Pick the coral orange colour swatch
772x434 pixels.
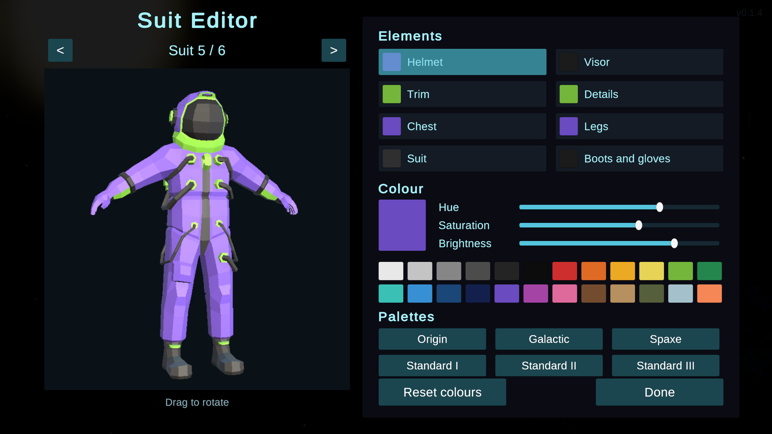point(709,293)
